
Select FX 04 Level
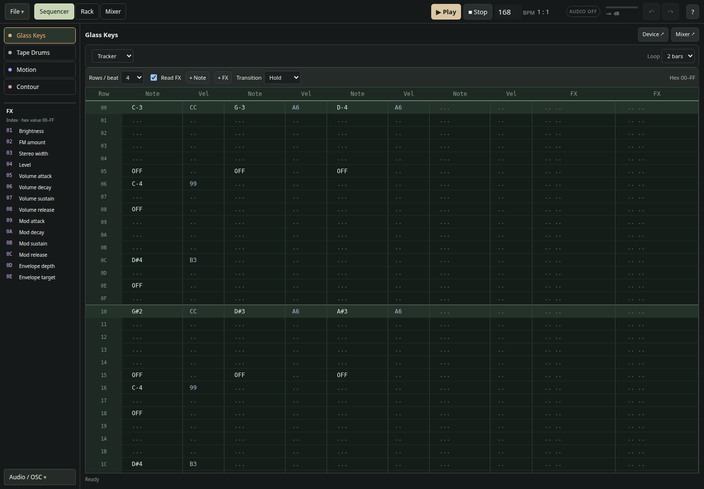[x=40, y=165]
